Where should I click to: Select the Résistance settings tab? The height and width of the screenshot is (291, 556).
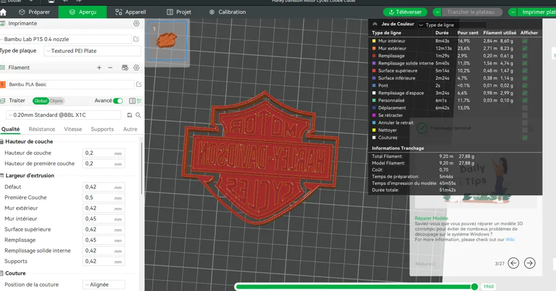pyautogui.click(x=42, y=129)
